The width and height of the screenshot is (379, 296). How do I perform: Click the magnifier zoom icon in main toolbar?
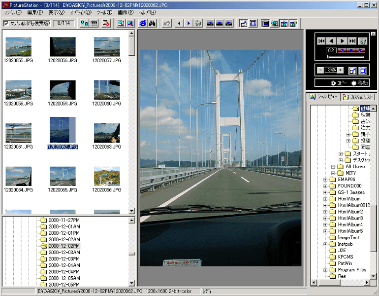(x=121, y=23)
